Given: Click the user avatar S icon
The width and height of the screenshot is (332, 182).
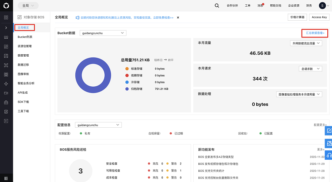Looking at the screenshot, I should coord(322,5).
